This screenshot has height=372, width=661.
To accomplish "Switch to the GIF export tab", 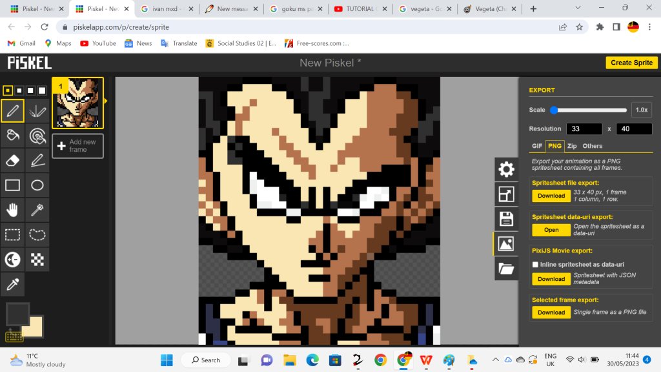I will click(x=537, y=146).
